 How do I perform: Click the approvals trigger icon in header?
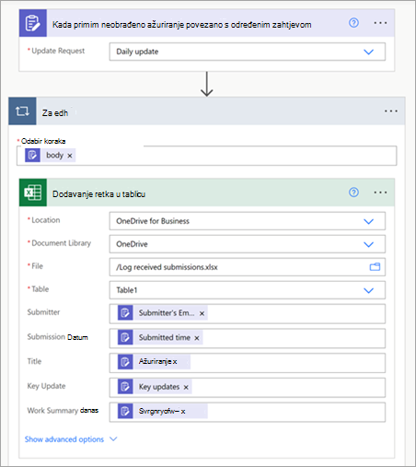tap(33, 23)
